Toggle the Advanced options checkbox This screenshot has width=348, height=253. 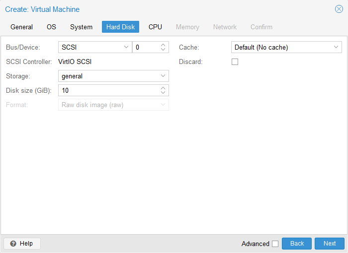[x=275, y=244]
